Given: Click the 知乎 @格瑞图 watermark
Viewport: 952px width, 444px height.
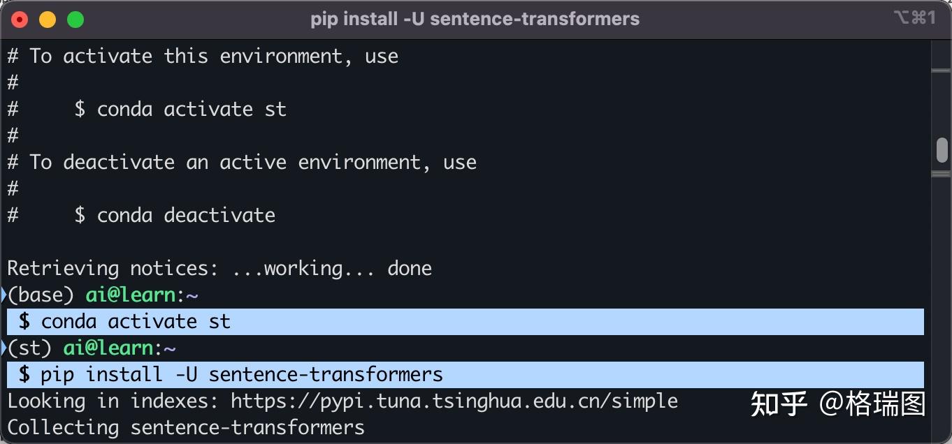Looking at the screenshot, I should (x=837, y=404).
